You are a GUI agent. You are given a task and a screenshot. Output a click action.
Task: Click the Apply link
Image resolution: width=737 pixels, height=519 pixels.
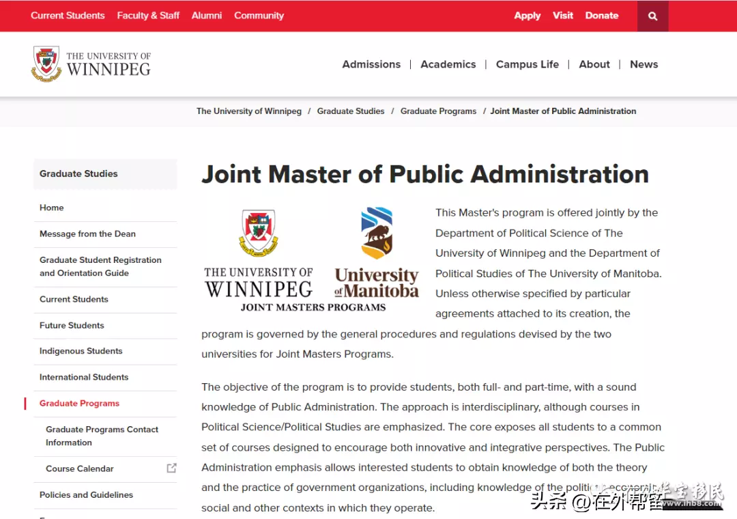[528, 16]
